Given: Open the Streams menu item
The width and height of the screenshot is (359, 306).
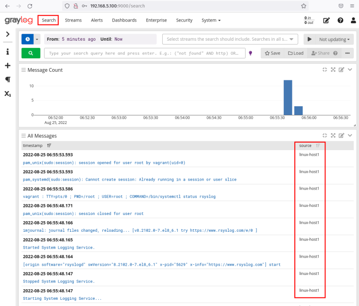Looking at the screenshot, I should coord(73,20).
